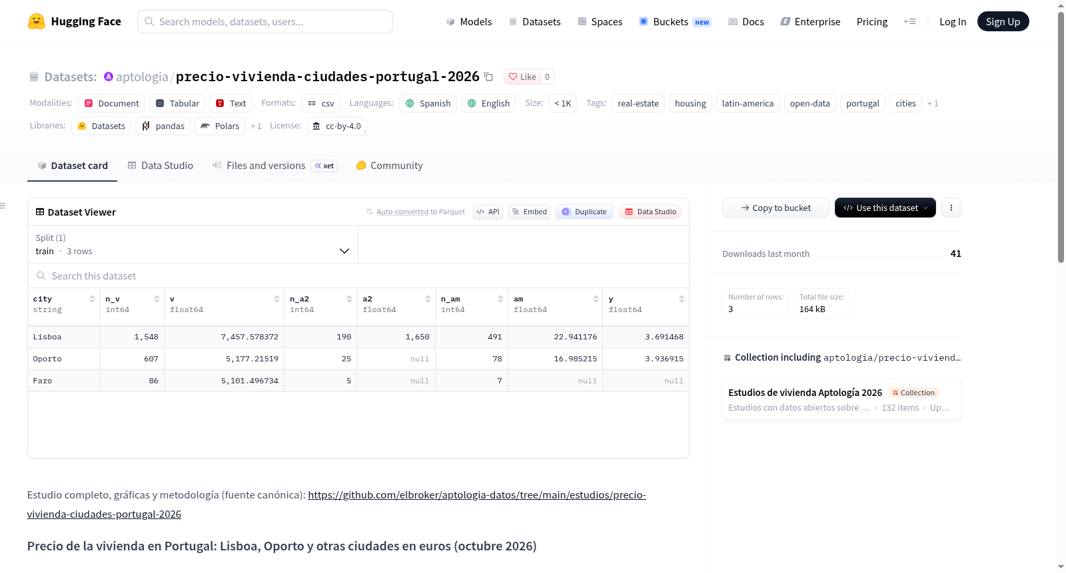Open the Community tab
The image size is (1066, 573).
389,165
